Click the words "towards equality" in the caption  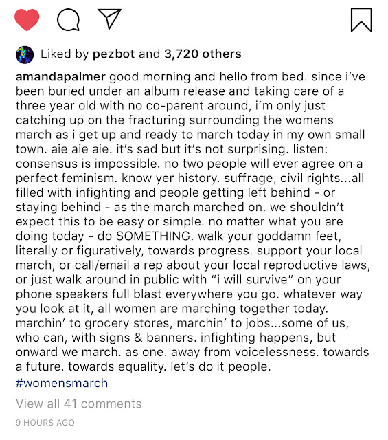click(115, 366)
